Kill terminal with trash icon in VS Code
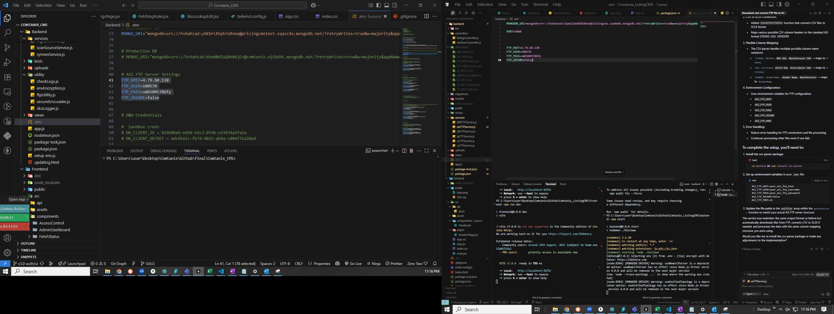Image resolution: width=834 pixels, height=314 pixels. (x=411, y=151)
